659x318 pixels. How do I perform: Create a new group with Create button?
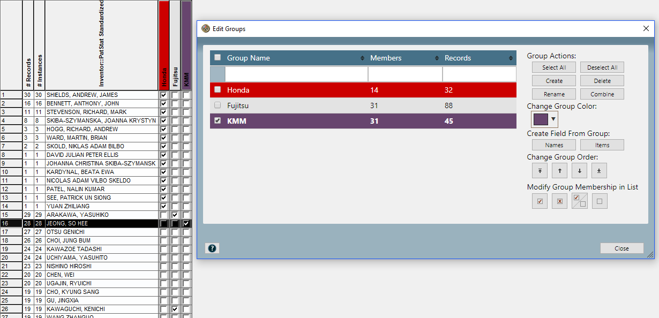coord(554,81)
